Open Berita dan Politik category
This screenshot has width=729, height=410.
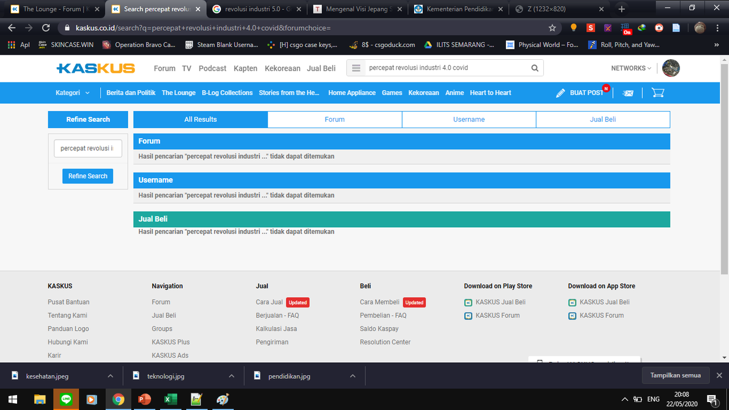coord(131,93)
